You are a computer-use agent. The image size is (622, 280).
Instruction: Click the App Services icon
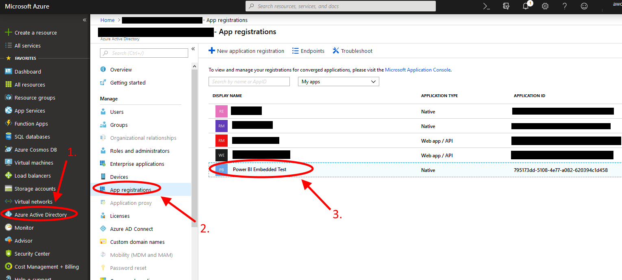[8, 111]
